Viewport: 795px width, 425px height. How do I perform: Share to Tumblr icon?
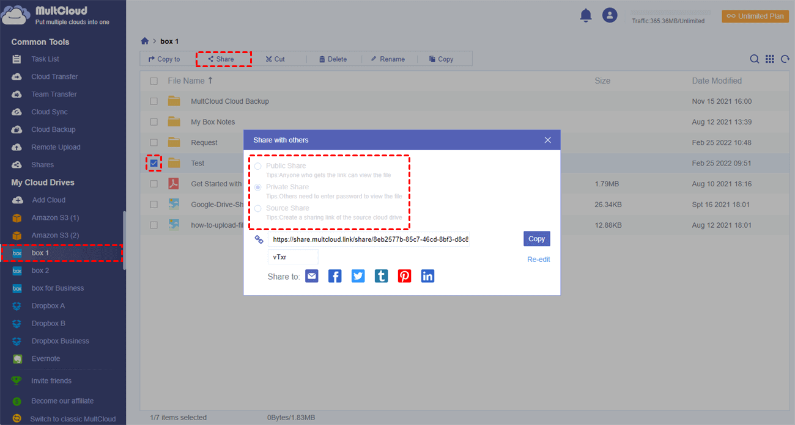click(382, 276)
